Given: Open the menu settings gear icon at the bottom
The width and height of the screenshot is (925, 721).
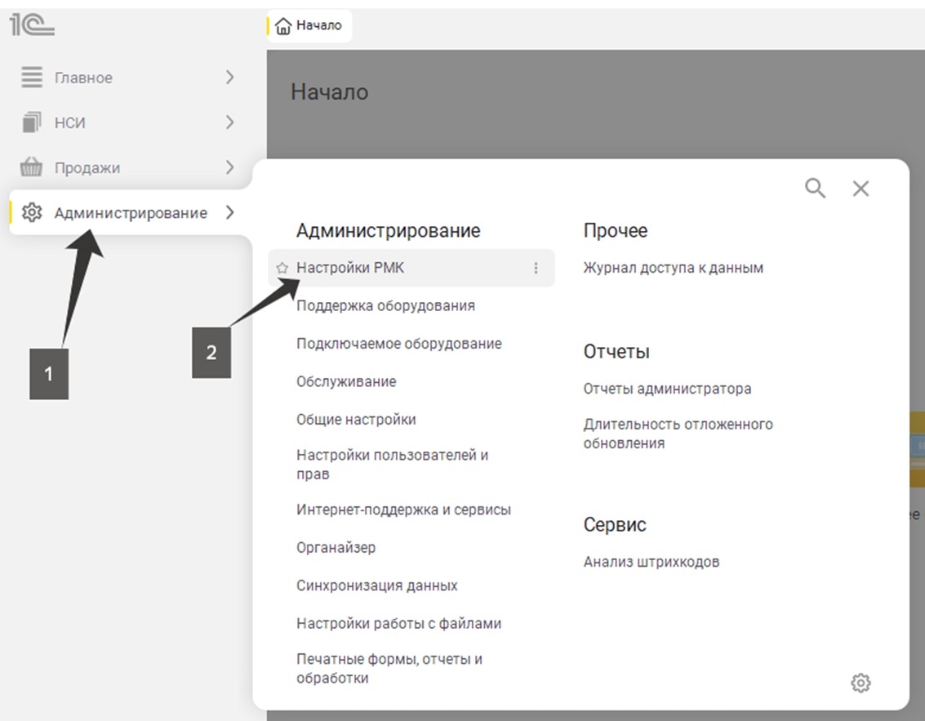Looking at the screenshot, I should click(x=861, y=683).
